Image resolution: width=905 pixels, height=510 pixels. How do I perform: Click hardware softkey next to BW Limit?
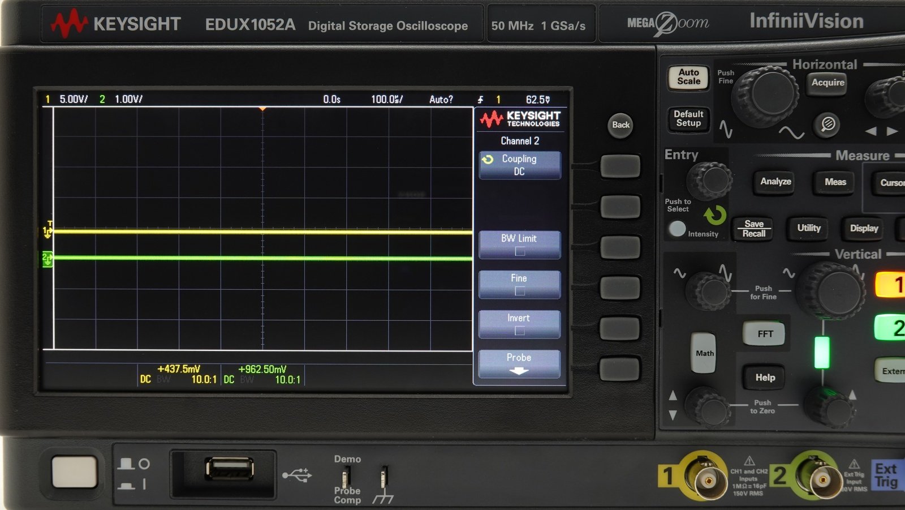620,247
